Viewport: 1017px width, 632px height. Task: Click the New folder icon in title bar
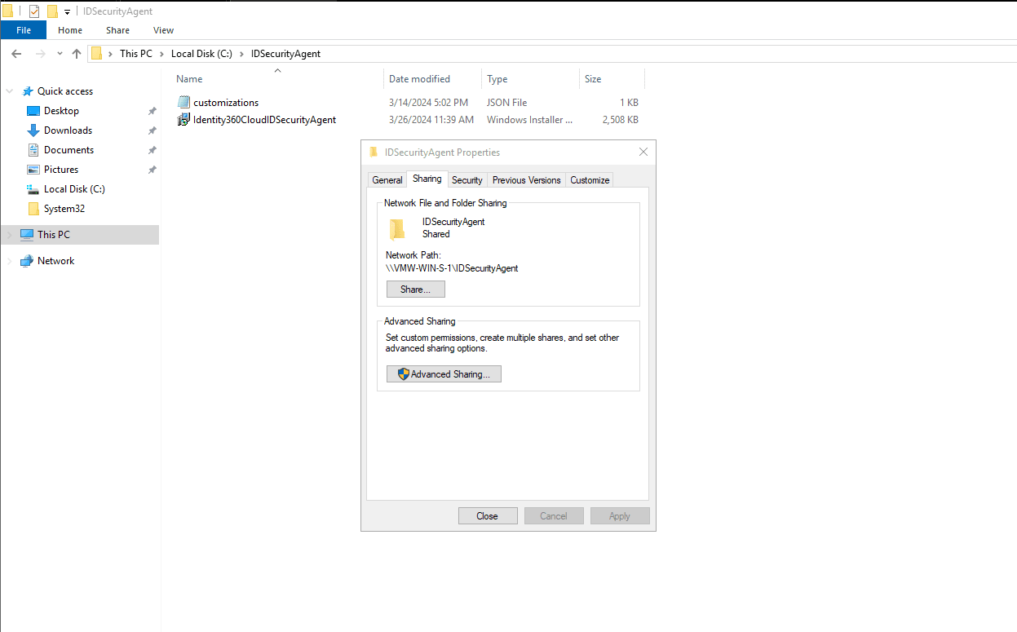point(52,11)
